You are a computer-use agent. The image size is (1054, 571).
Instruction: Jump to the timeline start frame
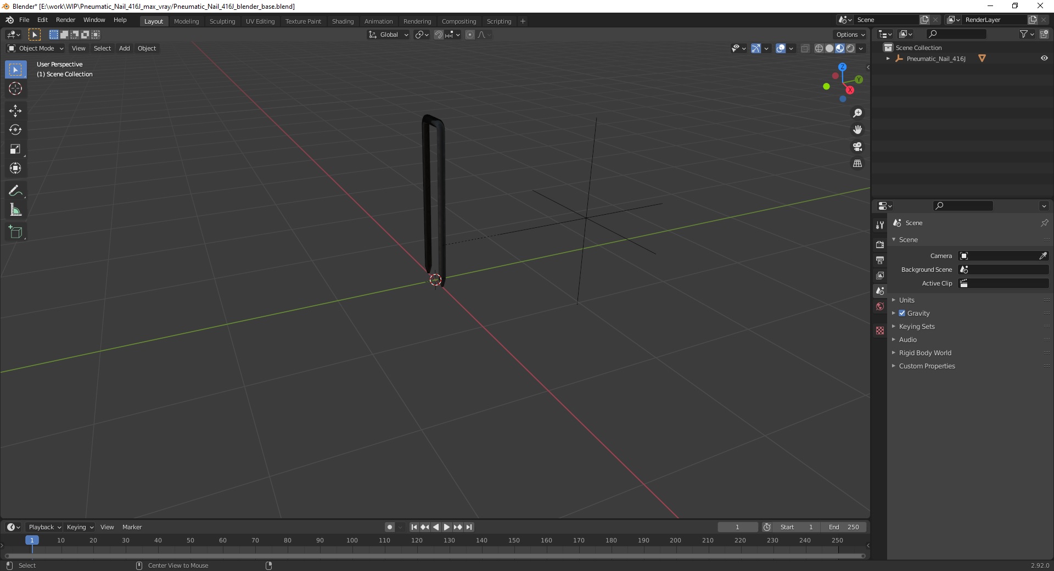pyautogui.click(x=414, y=527)
